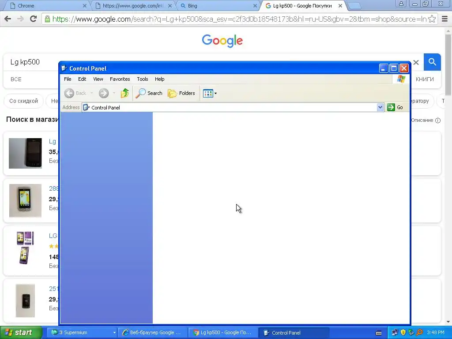Switch to the Веб-браузер Google taskbar button

(x=153, y=333)
